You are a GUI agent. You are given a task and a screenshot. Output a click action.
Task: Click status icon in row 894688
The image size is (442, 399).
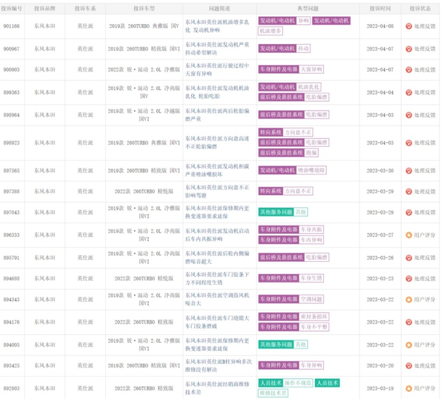pyautogui.click(x=408, y=278)
